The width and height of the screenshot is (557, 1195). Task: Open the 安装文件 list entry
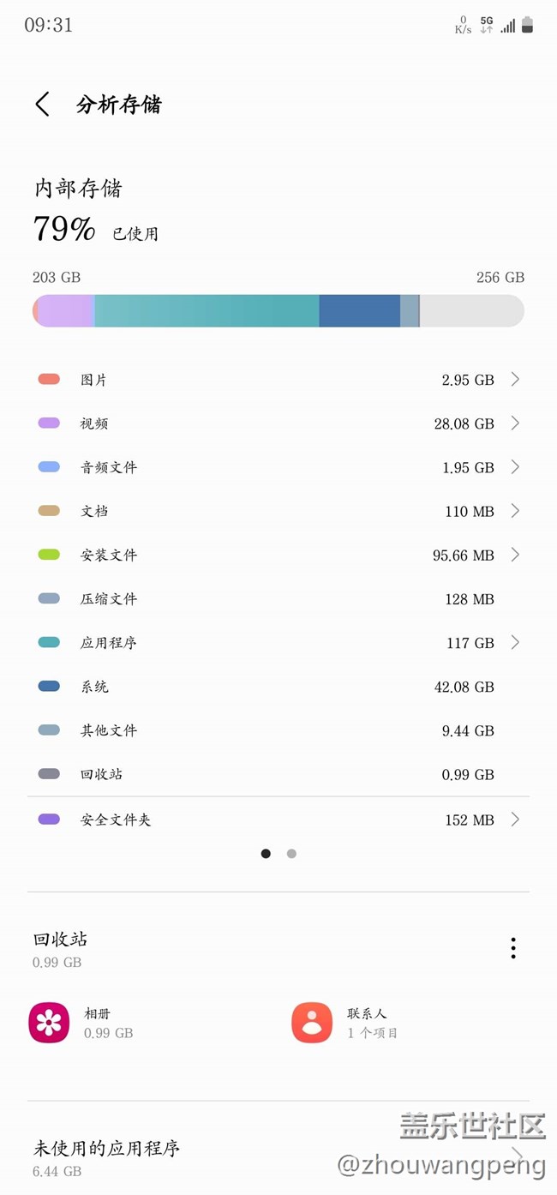click(x=278, y=555)
